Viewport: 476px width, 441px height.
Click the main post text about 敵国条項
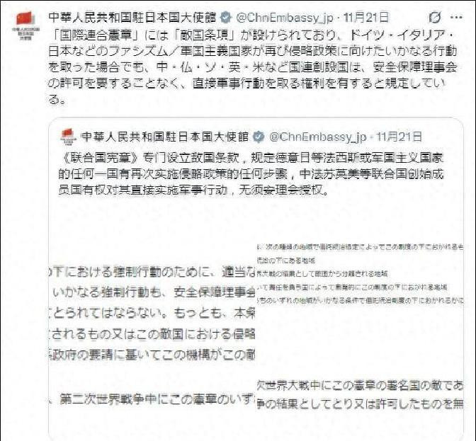click(253, 67)
